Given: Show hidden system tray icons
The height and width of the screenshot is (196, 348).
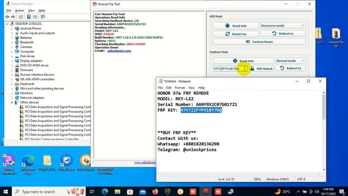Looking at the screenshot, I should pyautogui.click(x=299, y=192).
